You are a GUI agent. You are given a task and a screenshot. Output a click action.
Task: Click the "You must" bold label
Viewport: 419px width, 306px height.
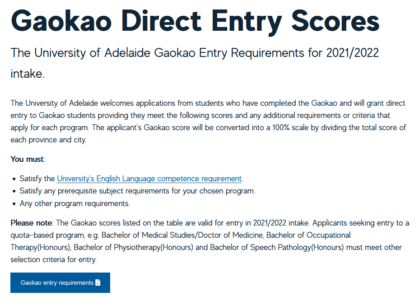click(28, 159)
